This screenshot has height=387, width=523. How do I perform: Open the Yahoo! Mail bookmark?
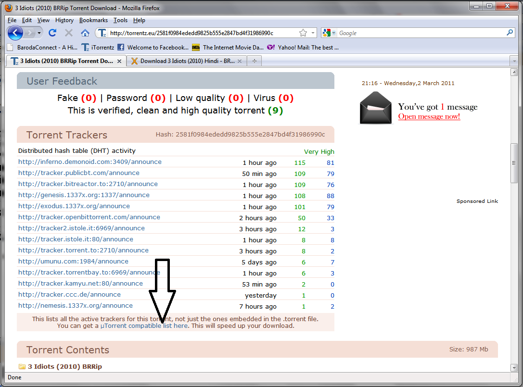point(303,48)
